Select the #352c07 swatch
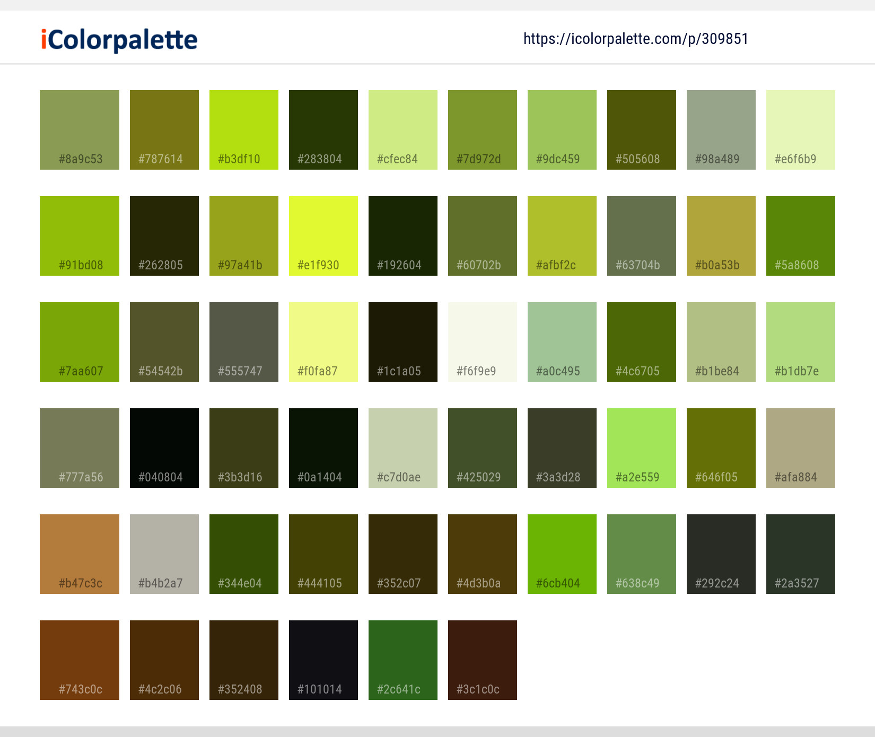Screen dimensions: 875x737 coord(403,554)
